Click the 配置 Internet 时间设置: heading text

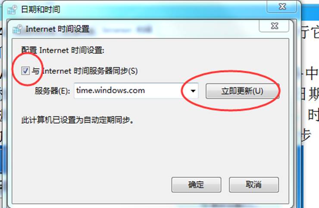click(x=63, y=50)
